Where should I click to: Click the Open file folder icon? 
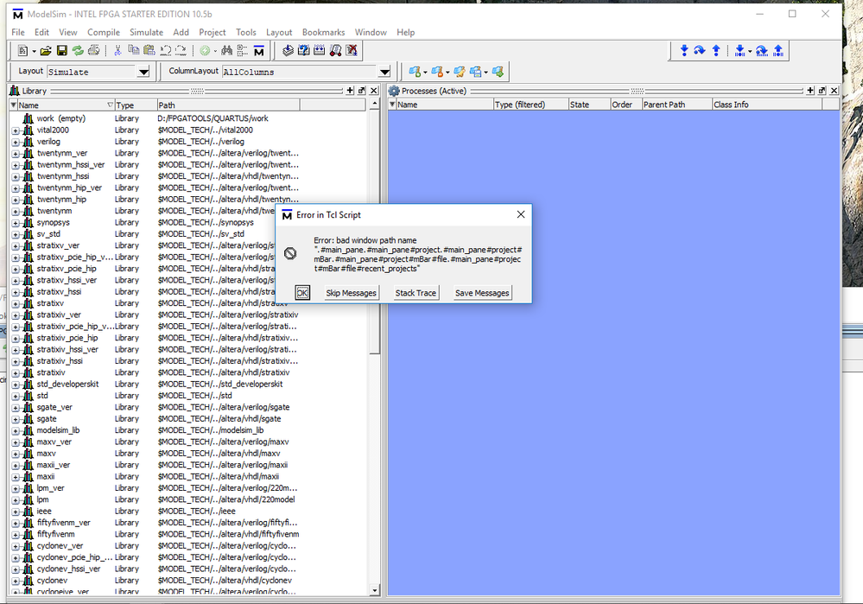pos(47,51)
